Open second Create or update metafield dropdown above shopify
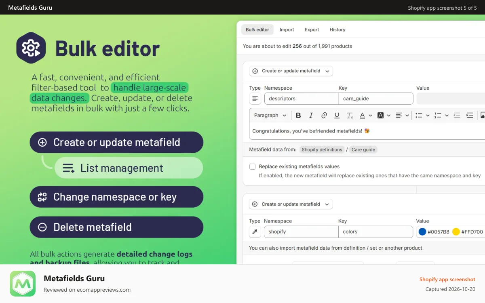 coord(291,204)
